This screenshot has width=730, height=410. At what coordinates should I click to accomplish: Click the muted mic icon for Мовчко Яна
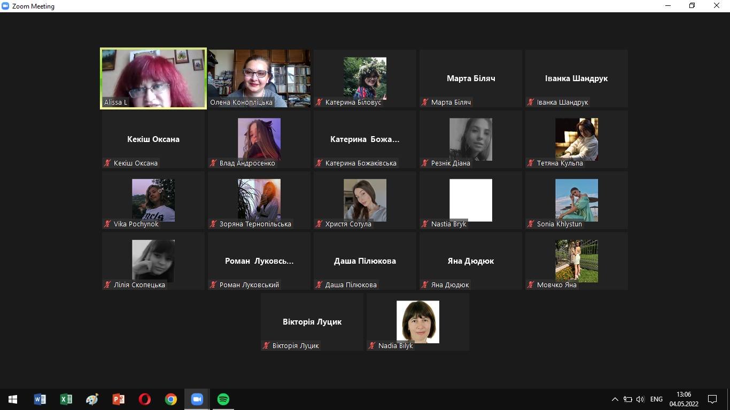[531, 285]
